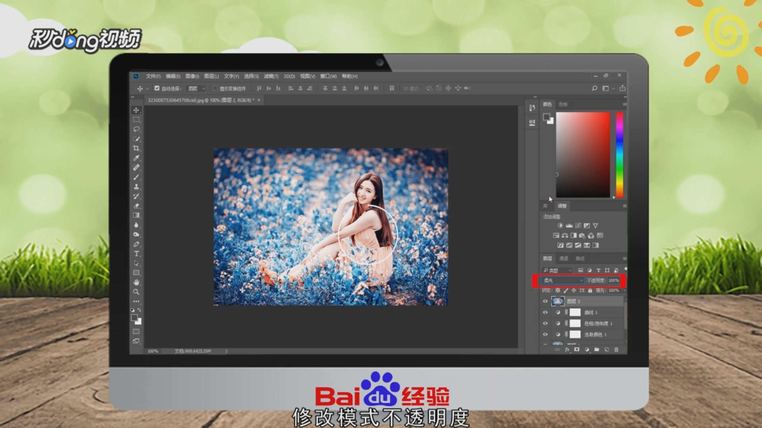The height and width of the screenshot is (428, 762).
Task: Click inside the red color picker field
Action: [583, 155]
